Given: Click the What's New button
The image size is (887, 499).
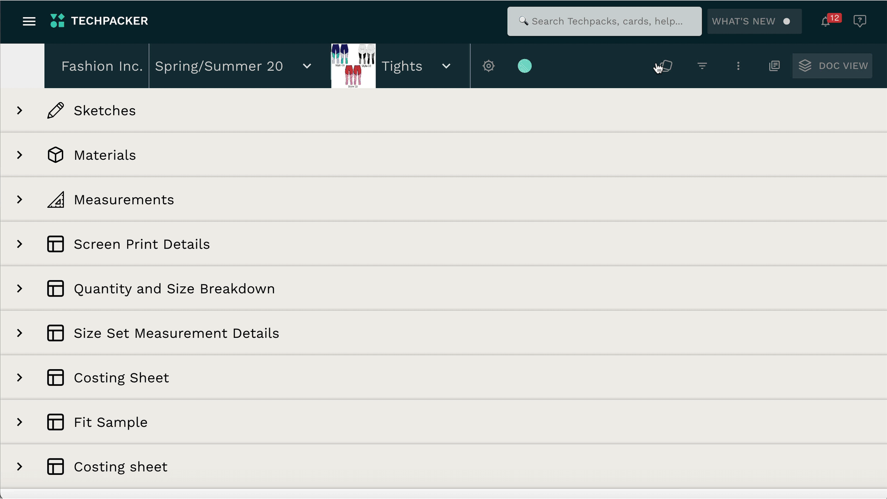Looking at the screenshot, I should [754, 21].
